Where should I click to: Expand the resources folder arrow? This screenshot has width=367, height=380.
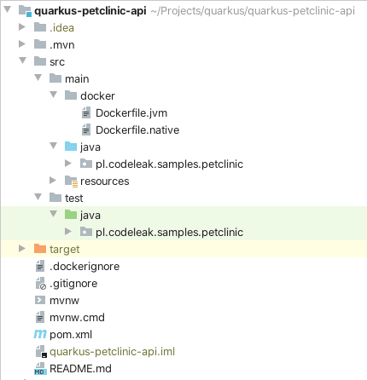pos(53,181)
